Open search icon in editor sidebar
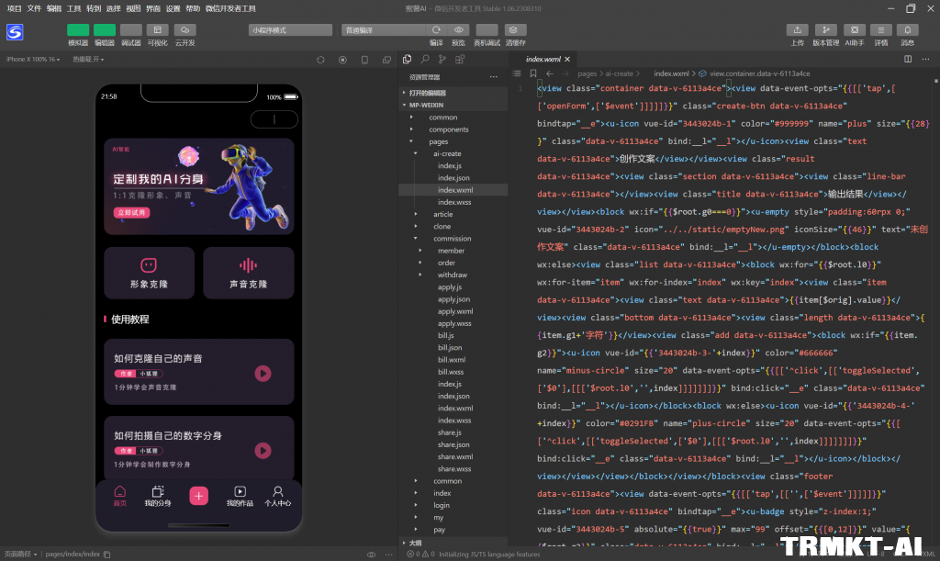The width and height of the screenshot is (940, 561). (x=426, y=59)
